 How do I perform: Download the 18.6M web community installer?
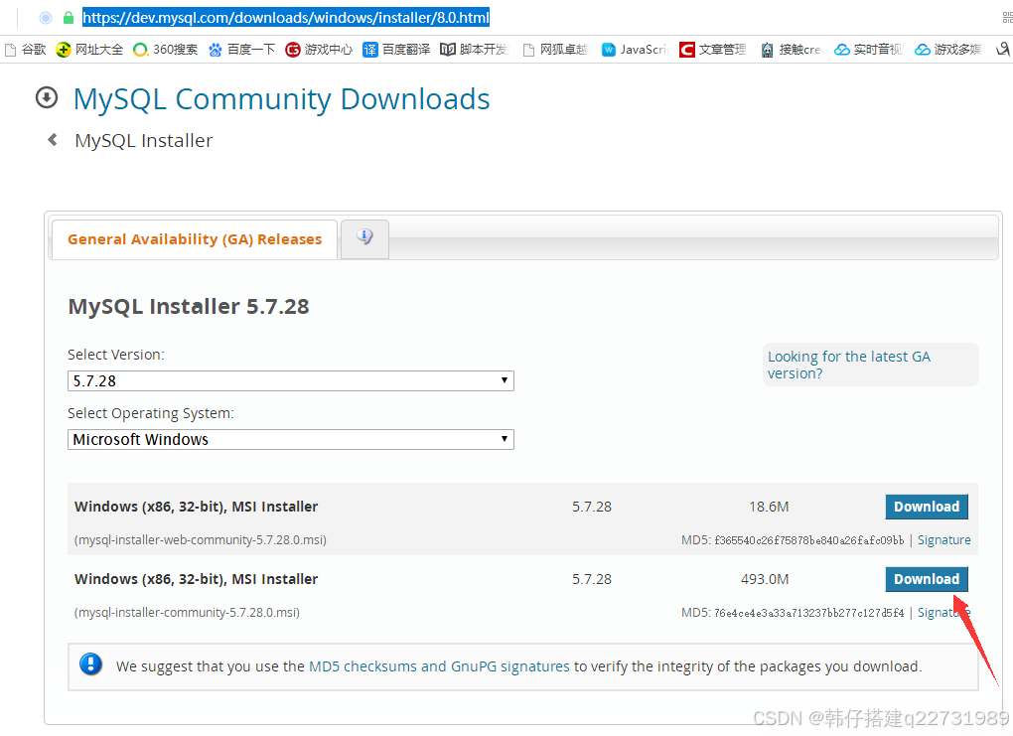tap(927, 507)
